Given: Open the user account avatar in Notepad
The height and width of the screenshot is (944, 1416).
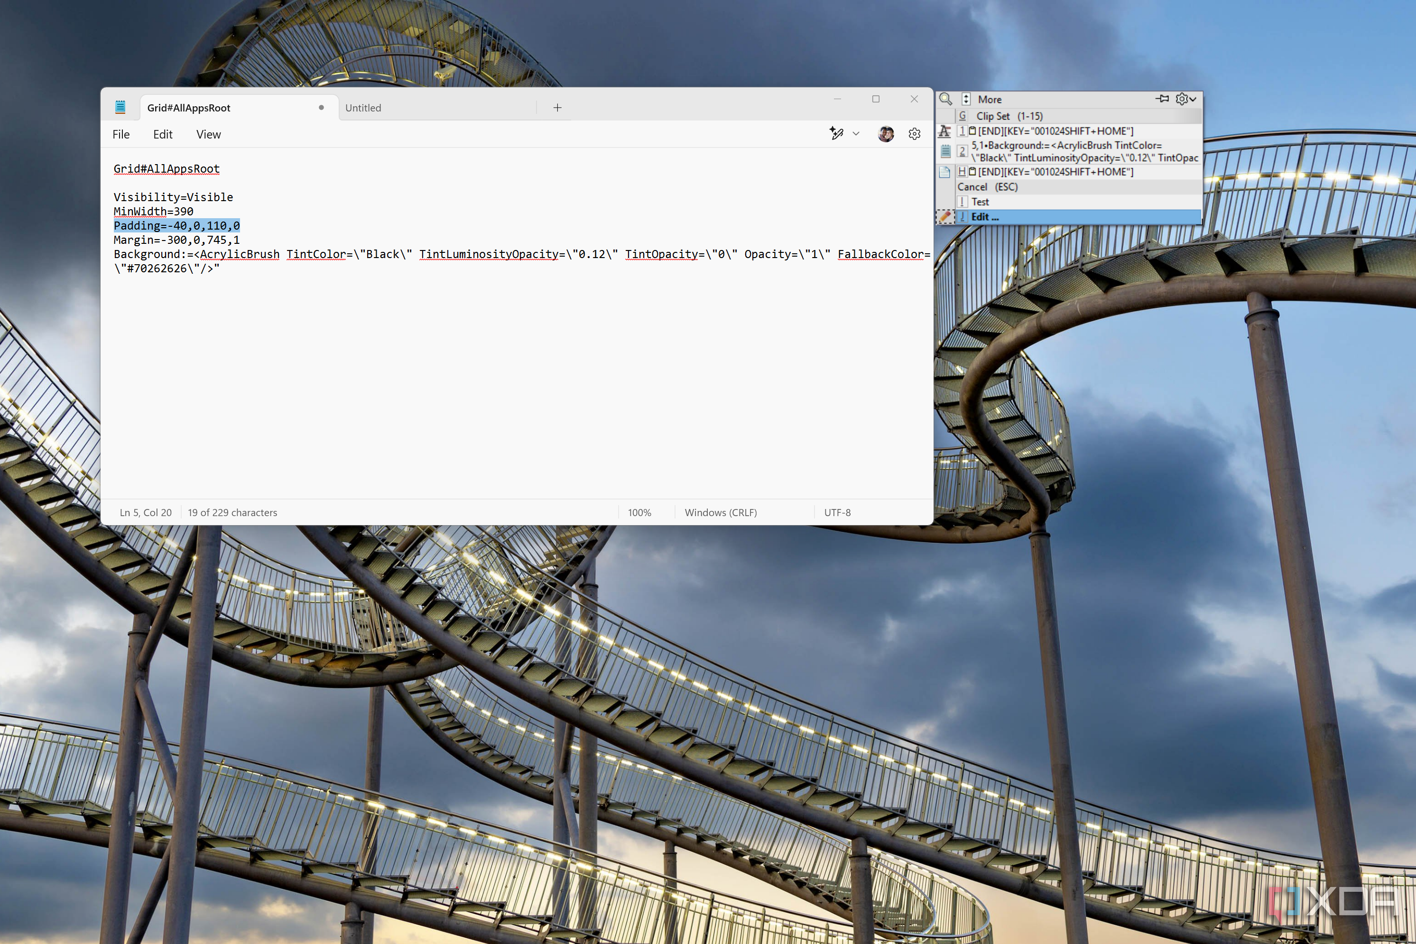Looking at the screenshot, I should [x=886, y=134].
